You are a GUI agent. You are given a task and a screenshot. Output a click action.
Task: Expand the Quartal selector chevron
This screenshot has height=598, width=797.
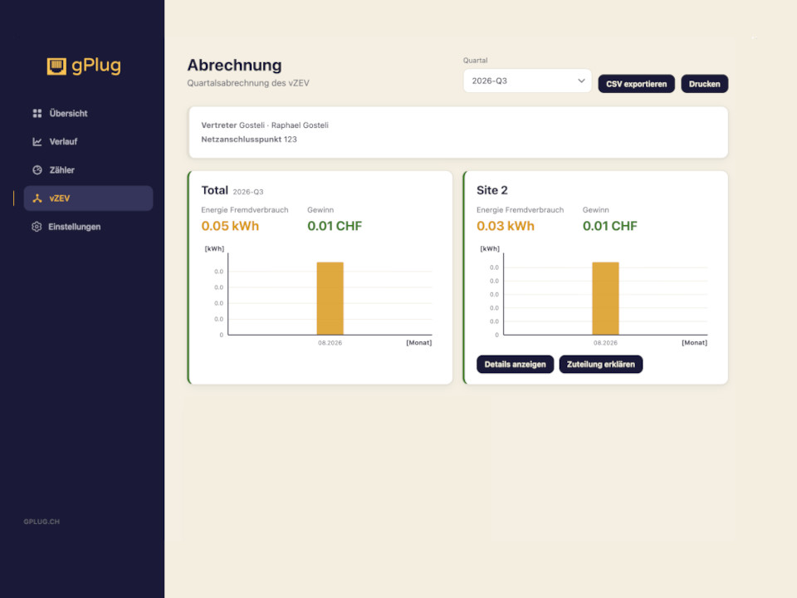point(581,81)
